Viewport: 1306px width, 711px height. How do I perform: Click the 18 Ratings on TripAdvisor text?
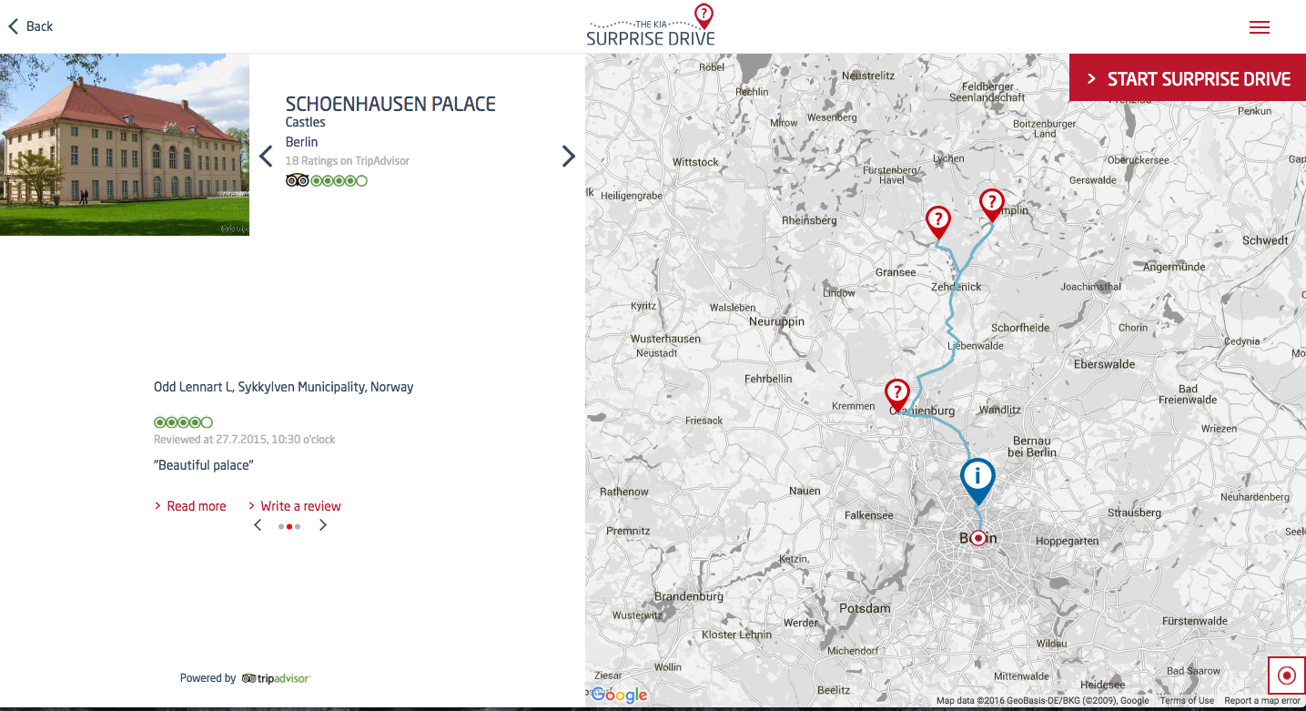tap(348, 161)
